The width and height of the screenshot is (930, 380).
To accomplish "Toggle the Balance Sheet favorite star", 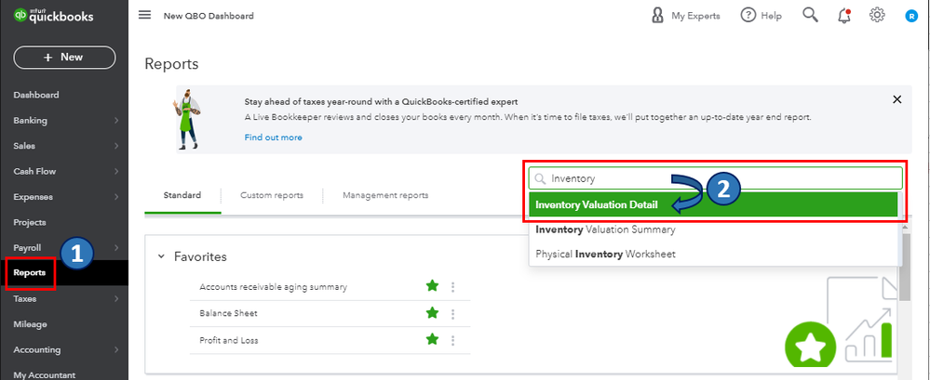I will coord(432,314).
